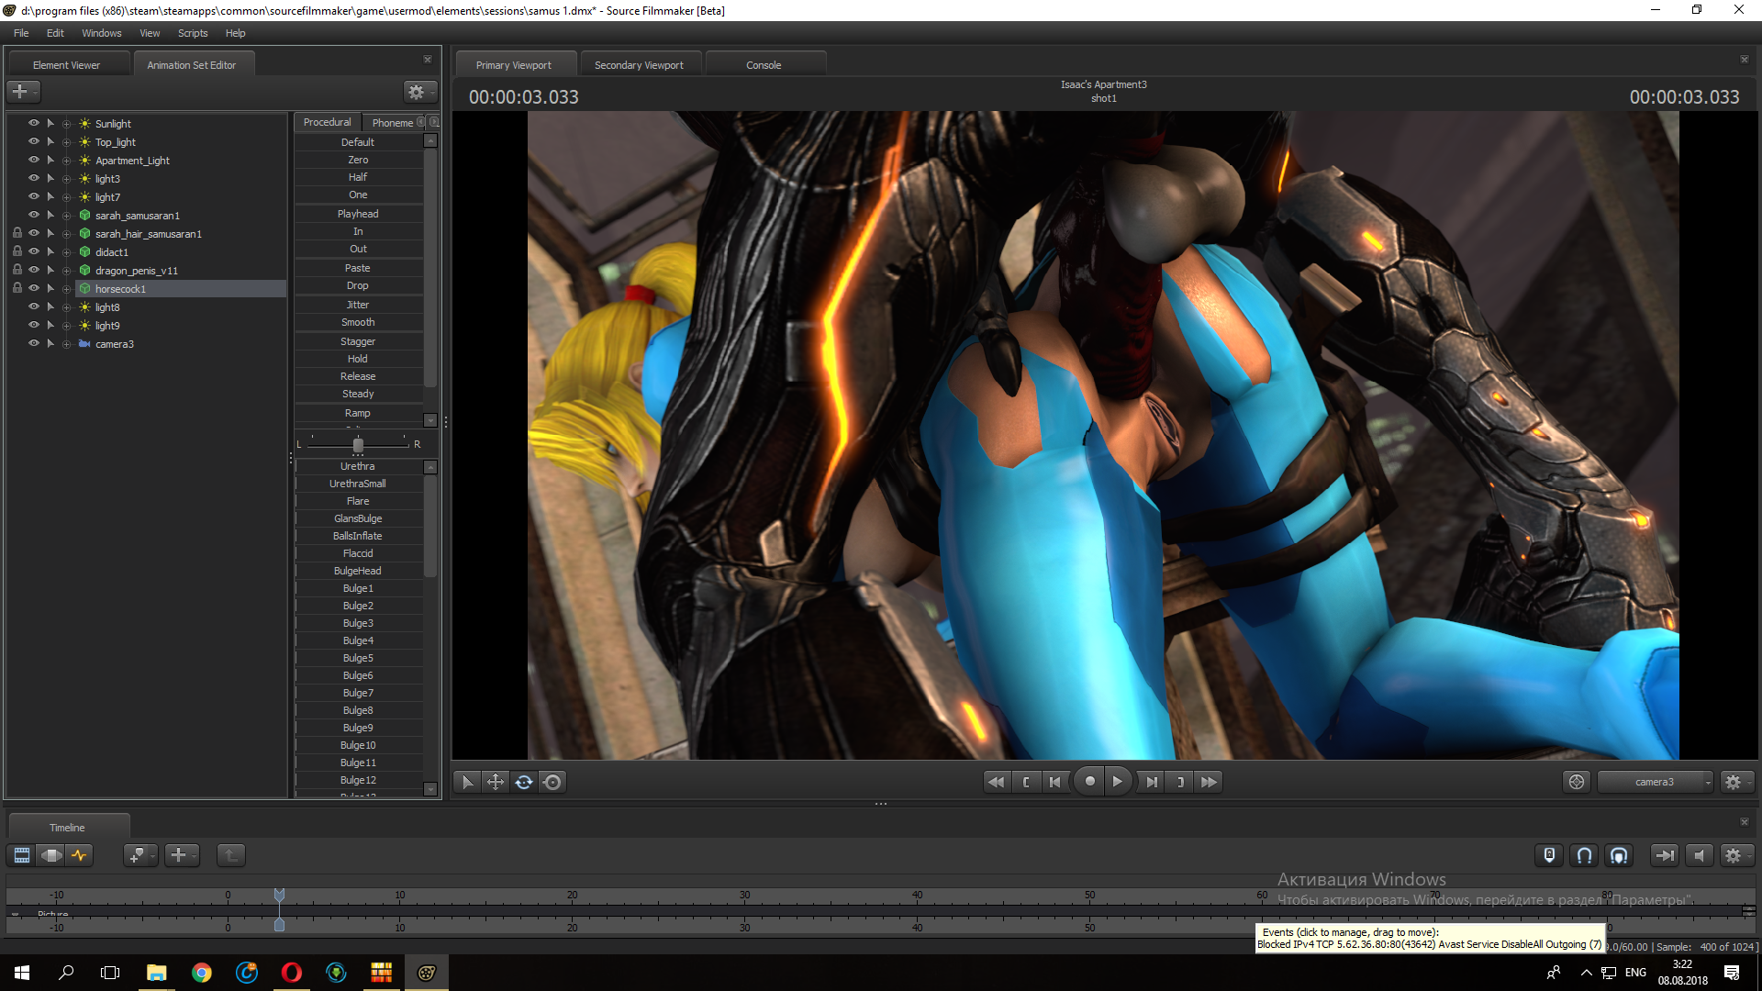The width and height of the screenshot is (1762, 991).
Task: Open the Opera browser from the taskbar
Action: pyautogui.click(x=292, y=973)
